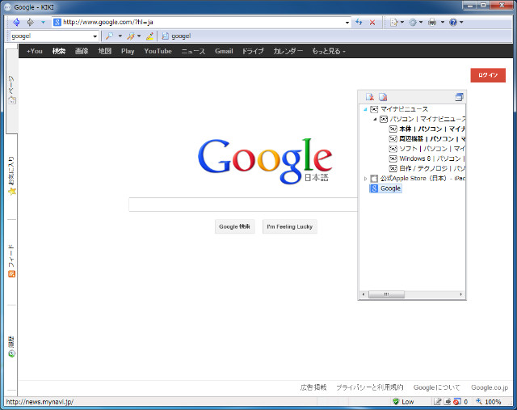Open the navigation history dropdown arrow
The width and height of the screenshot is (517, 410).
click(x=43, y=23)
